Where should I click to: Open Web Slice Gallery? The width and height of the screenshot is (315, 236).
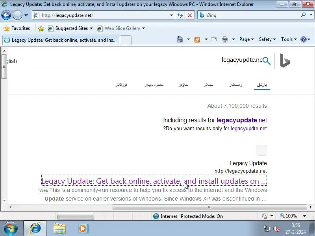click(121, 28)
